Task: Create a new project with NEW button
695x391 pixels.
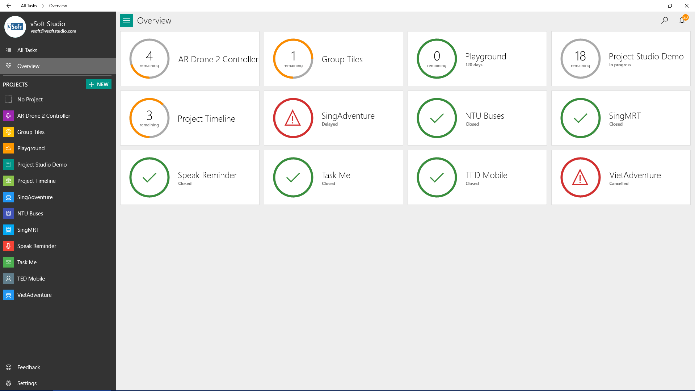Action: pos(98,84)
